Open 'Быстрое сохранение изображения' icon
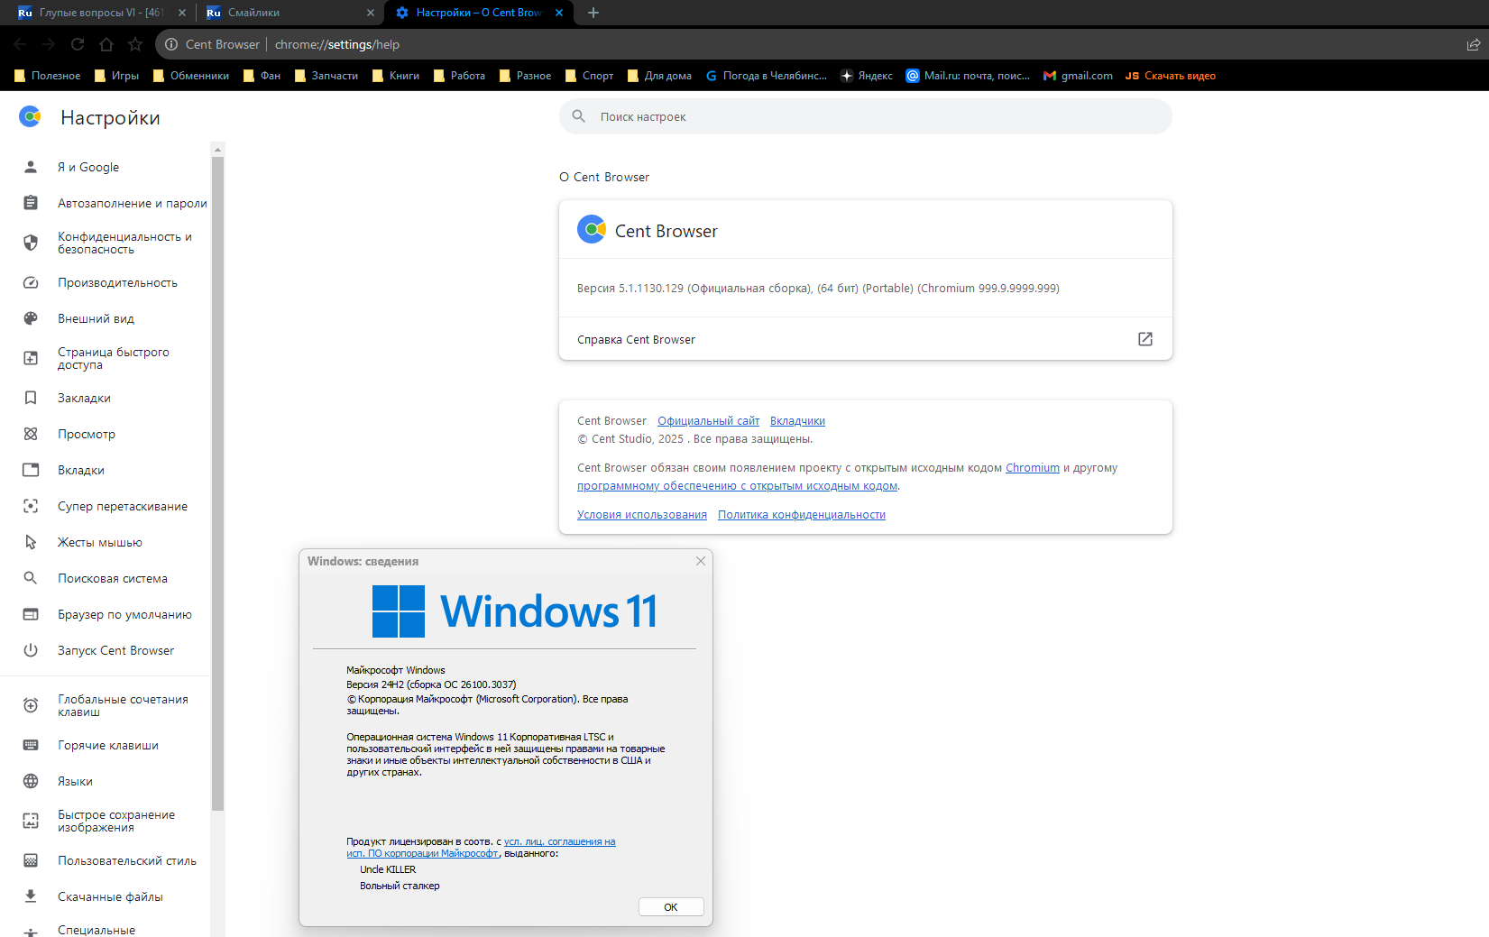1489x937 pixels. [31, 821]
